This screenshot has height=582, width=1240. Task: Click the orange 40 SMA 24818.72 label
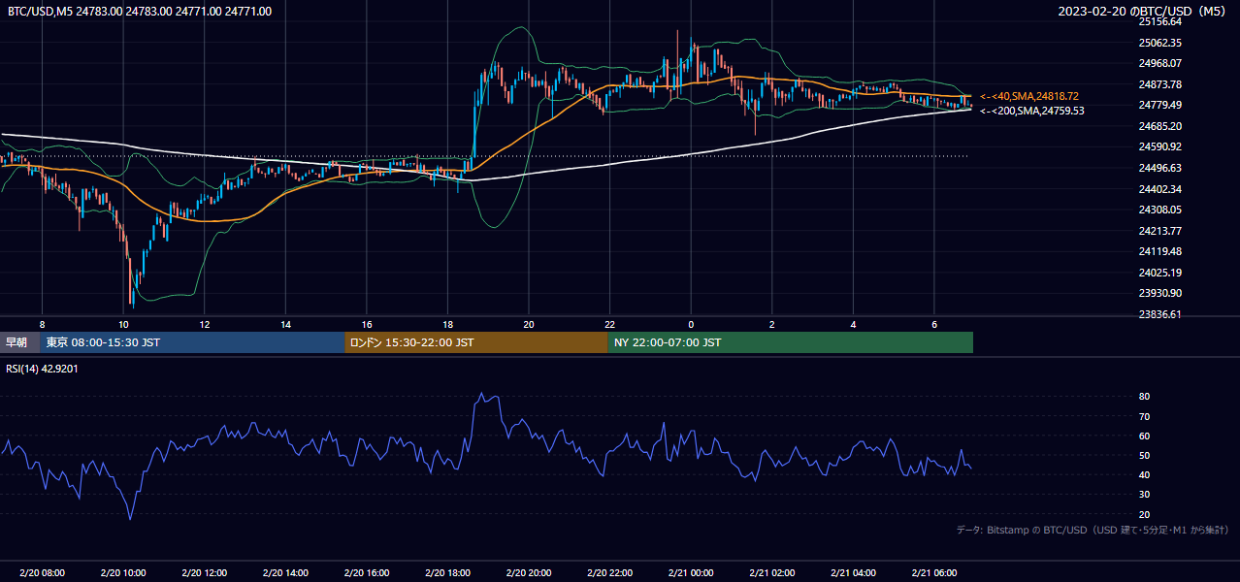click(x=1028, y=96)
